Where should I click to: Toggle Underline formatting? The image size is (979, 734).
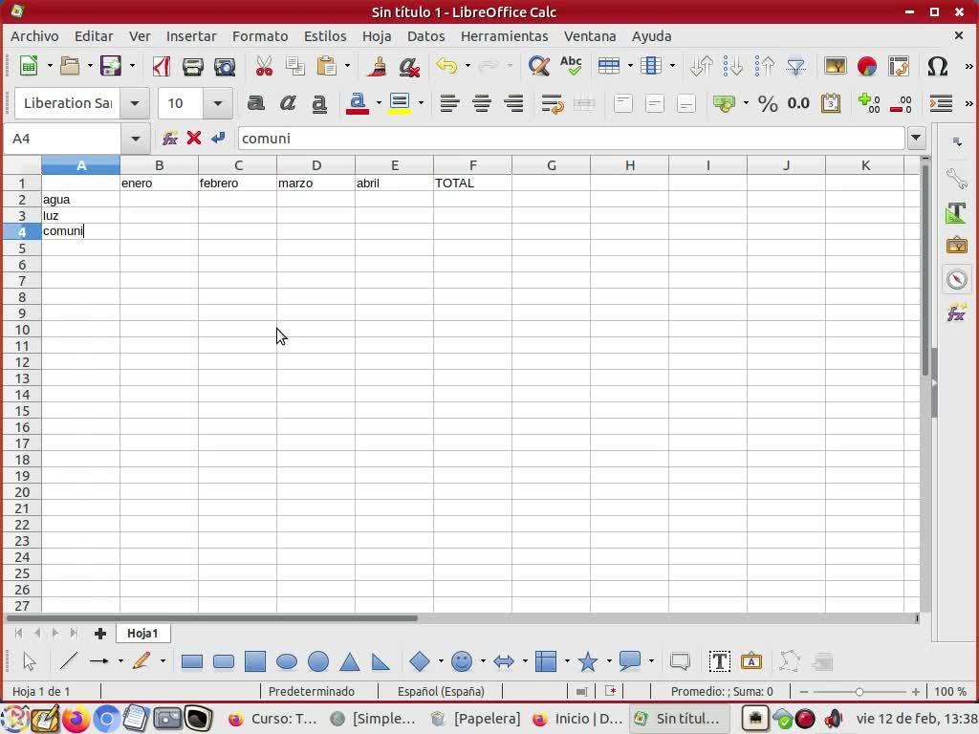[x=319, y=103]
